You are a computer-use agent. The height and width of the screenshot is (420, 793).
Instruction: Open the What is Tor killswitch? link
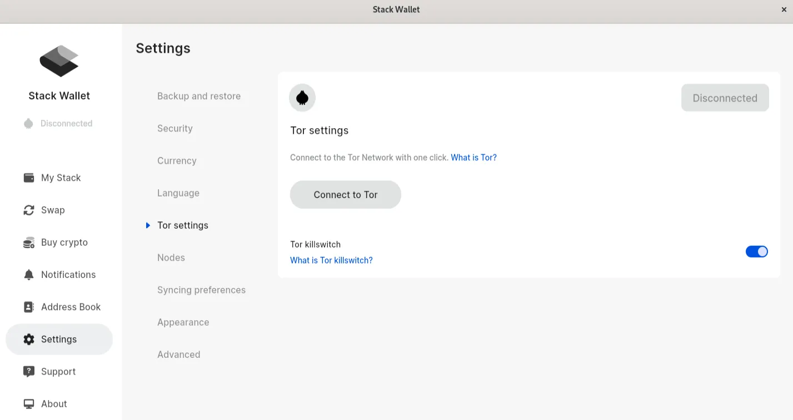pos(331,260)
